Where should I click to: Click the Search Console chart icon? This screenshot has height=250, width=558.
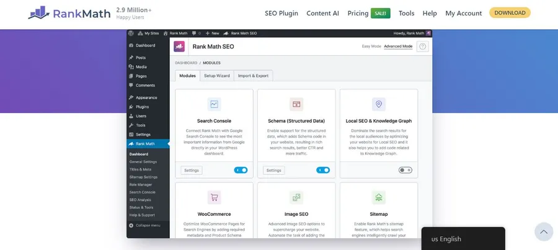point(214,104)
